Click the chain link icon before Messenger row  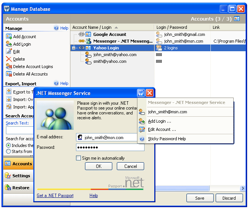[x=82, y=41]
